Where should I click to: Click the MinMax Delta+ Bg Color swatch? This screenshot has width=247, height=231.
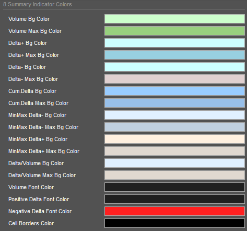tap(174, 139)
